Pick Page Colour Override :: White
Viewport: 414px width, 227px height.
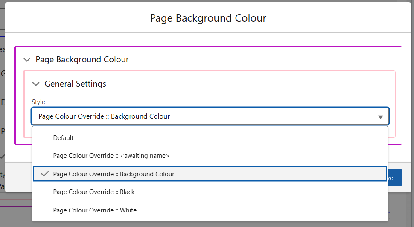pos(95,210)
